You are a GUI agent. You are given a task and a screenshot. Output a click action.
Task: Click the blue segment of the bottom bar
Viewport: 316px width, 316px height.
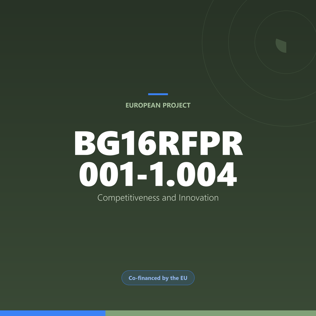coord(53,313)
